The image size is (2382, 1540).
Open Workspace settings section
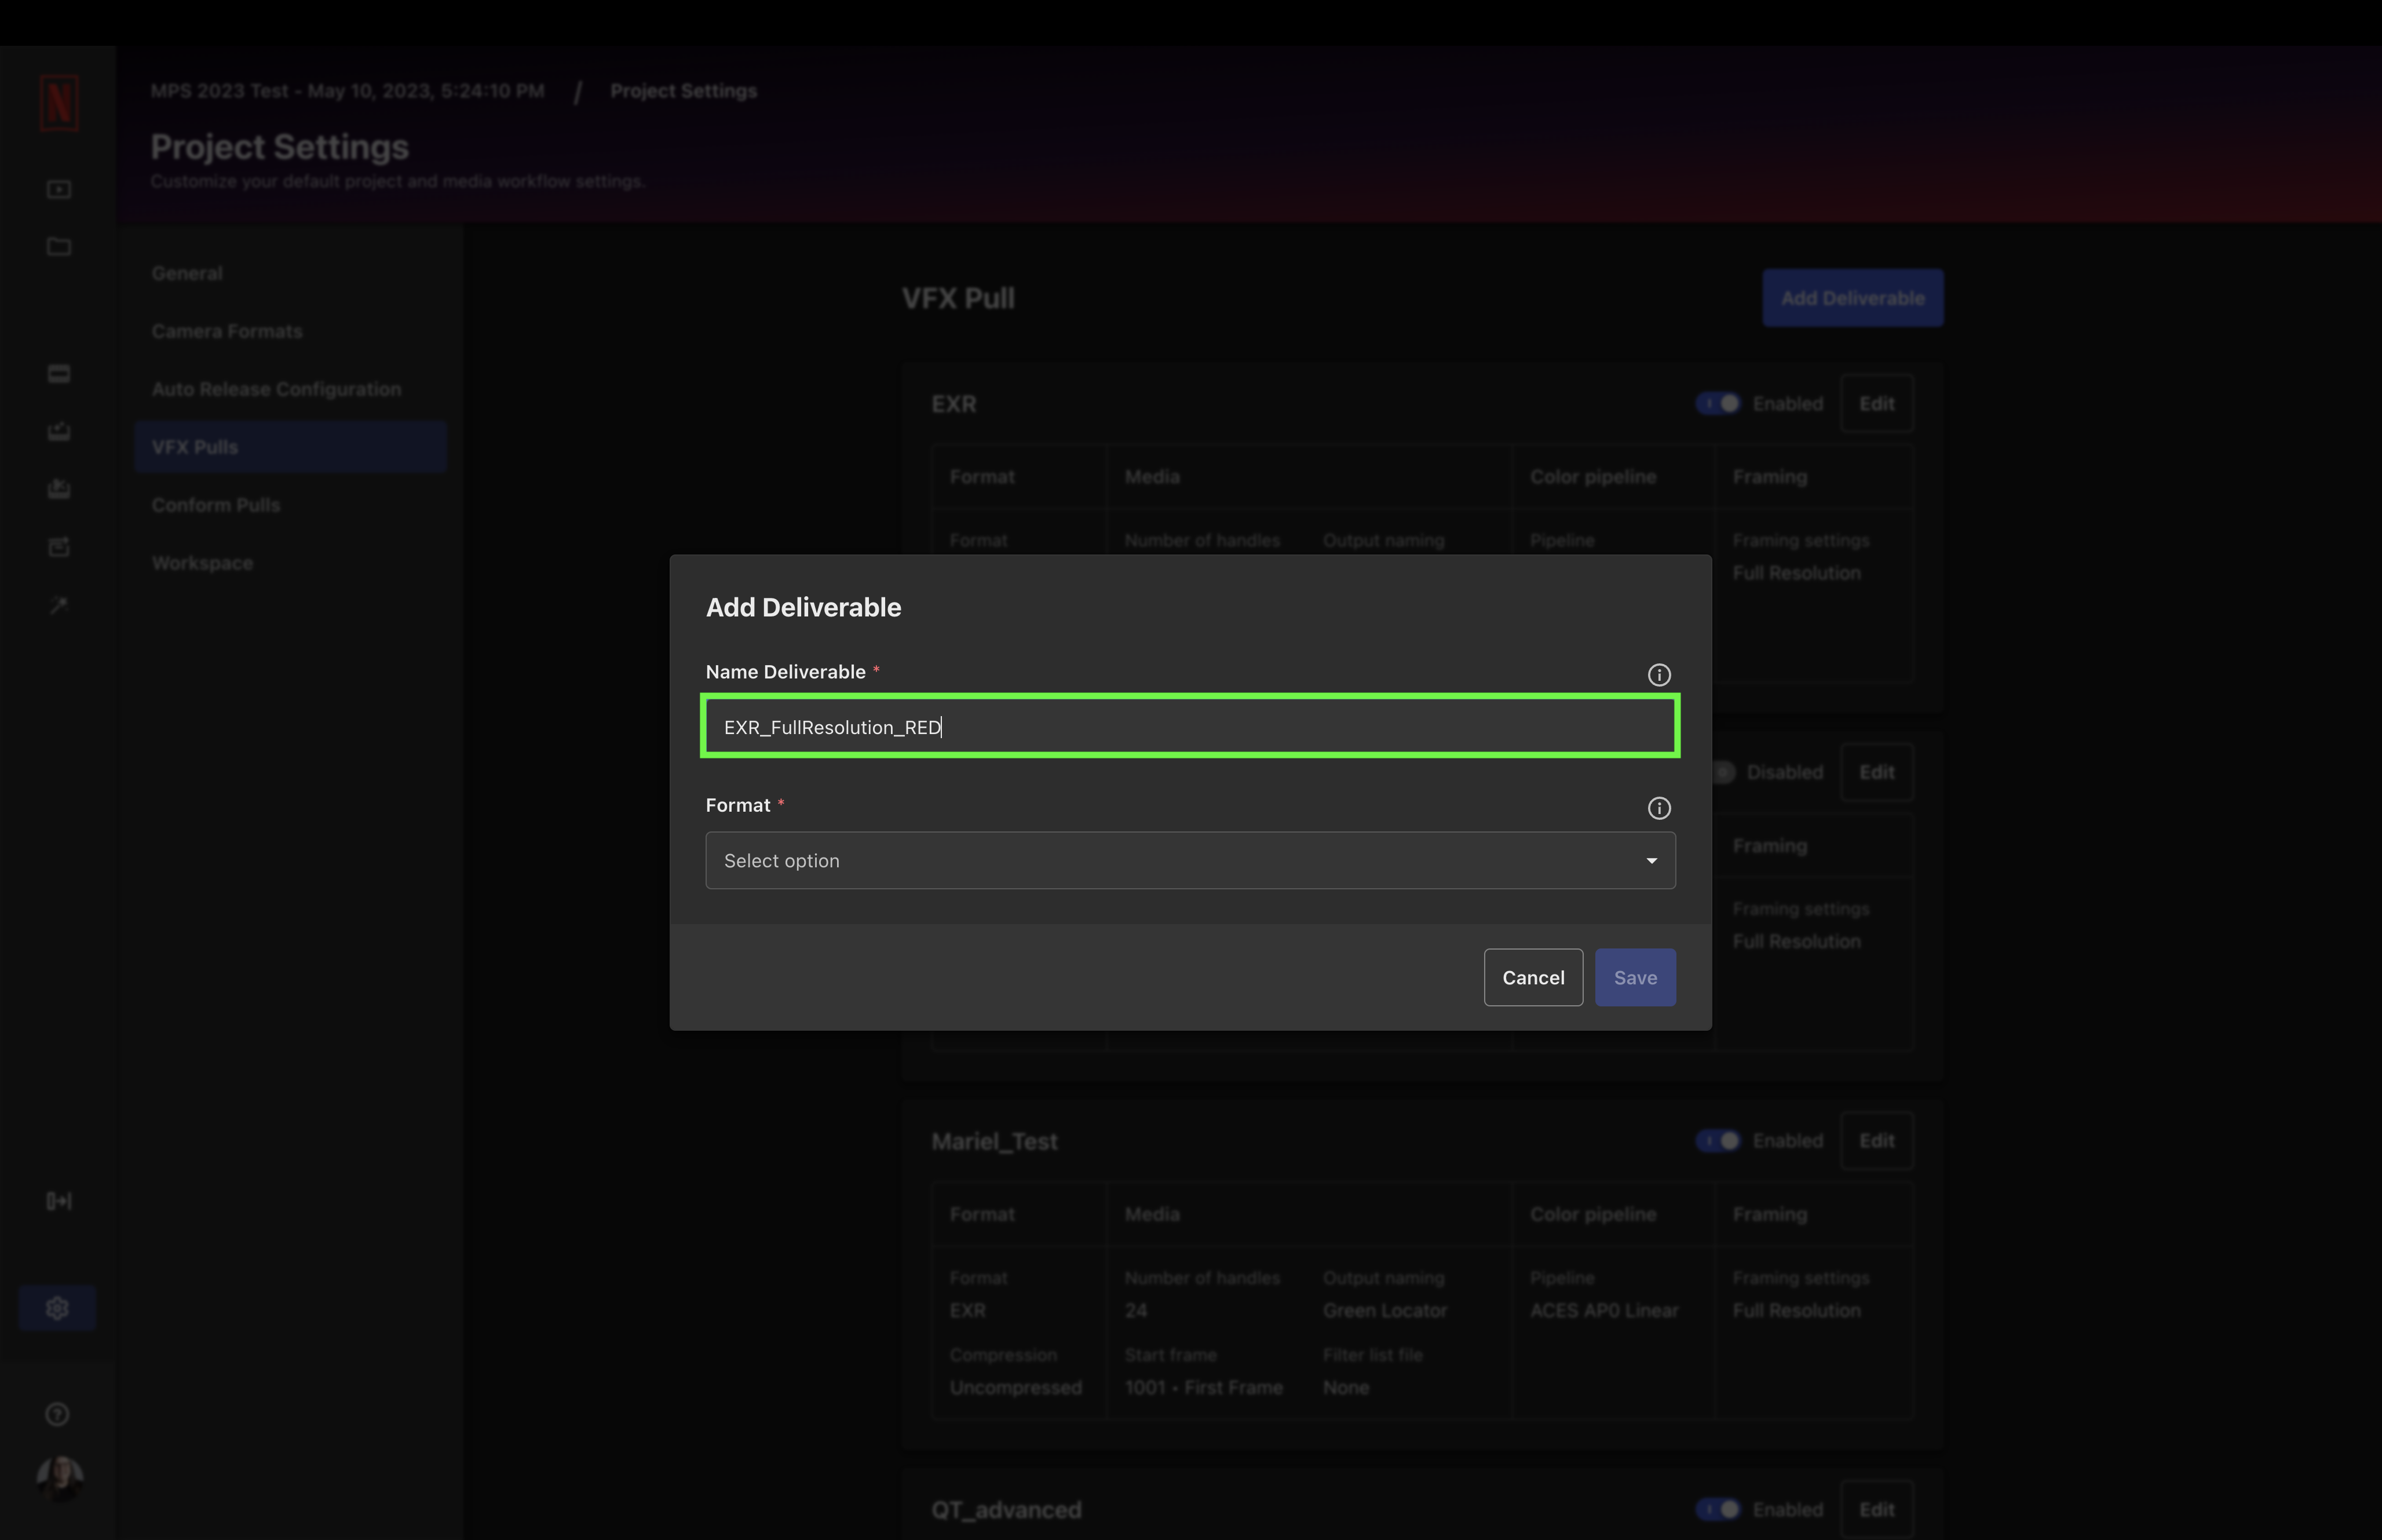tap(290, 563)
